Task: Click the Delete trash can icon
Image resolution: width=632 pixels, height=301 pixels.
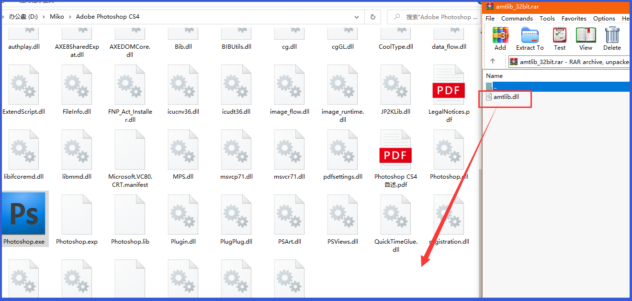Action: tap(612, 38)
